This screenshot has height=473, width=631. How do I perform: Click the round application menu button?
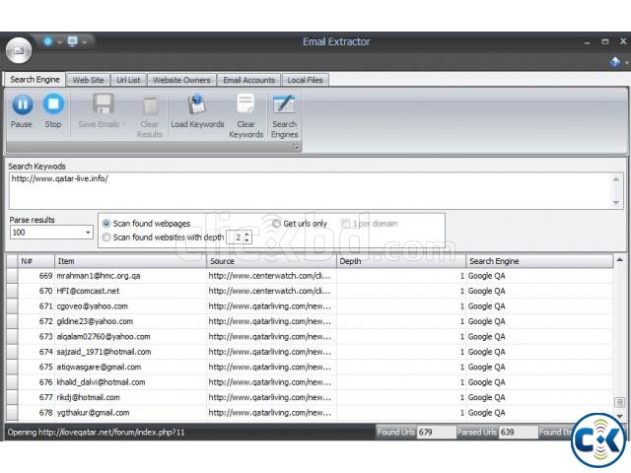click(x=19, y=50)
